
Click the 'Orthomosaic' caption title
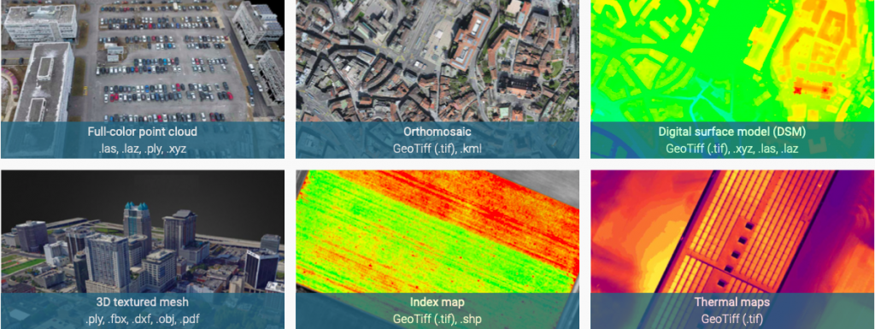click(437, 132)
